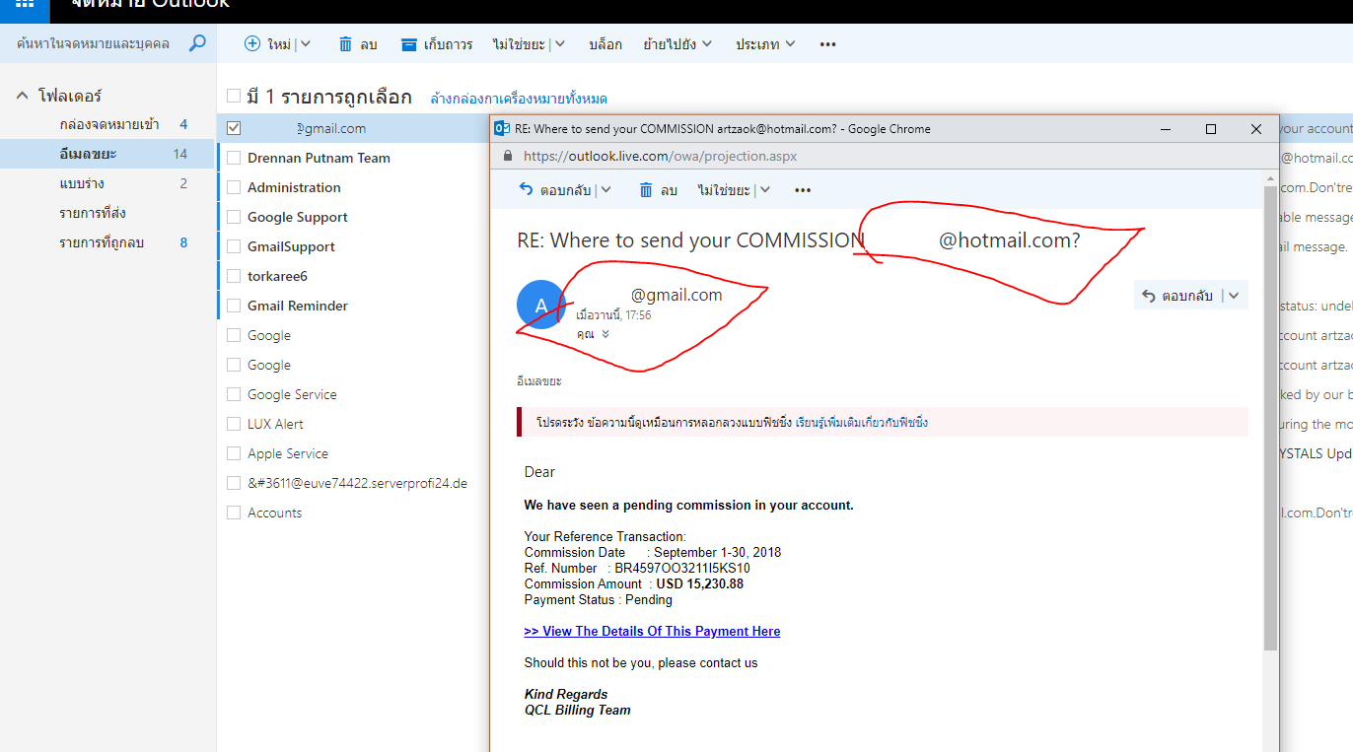The height and width of the screenshot is (752, 1353).
Task: Expand the recipients (คุณ) chevron
Action: 605,334
